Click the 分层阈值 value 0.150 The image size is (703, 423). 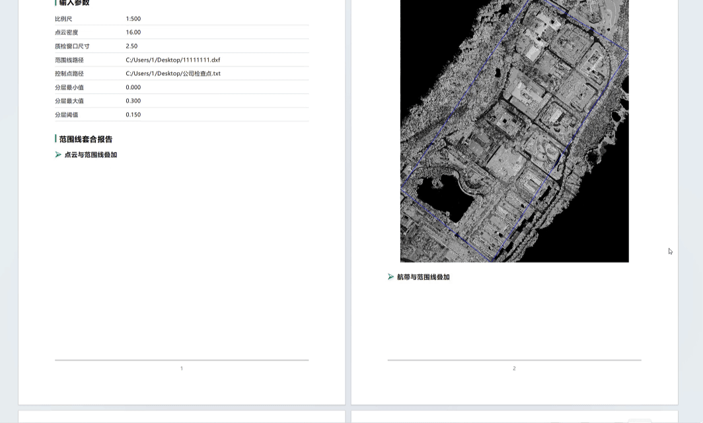(x=133, y=115)
